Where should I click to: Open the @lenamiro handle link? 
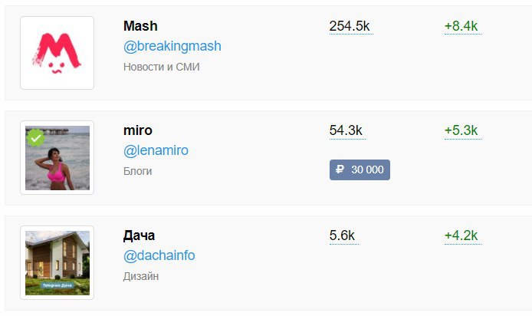[x=156, y=150]
